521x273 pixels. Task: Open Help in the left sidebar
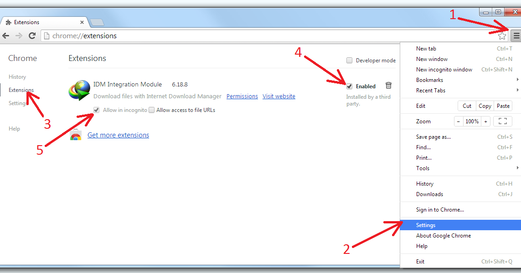click(x=14, y=129)
